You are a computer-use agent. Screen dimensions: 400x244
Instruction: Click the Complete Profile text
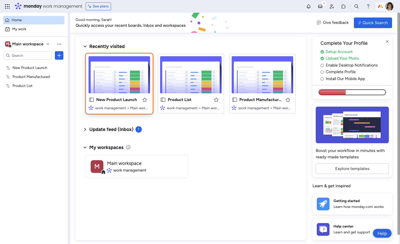pyautogui.click(x=341, y=72)
